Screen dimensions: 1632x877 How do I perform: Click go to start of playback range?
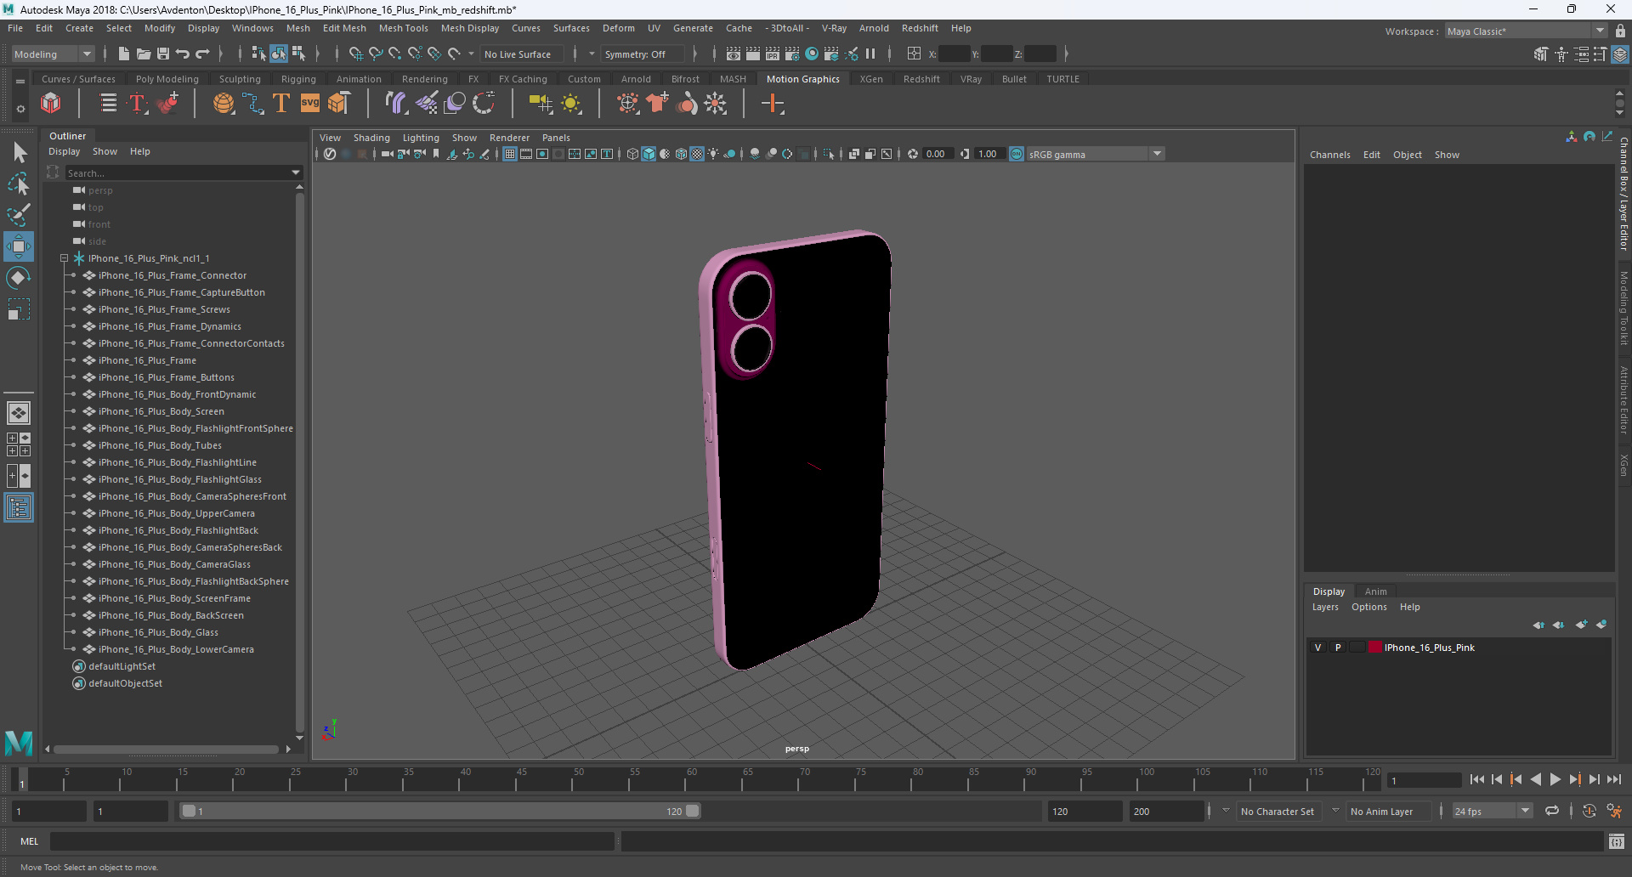click(1477, 779)
